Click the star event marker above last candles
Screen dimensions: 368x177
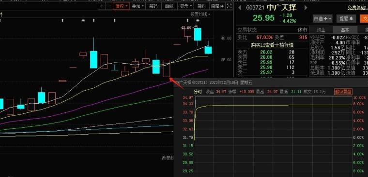198,21
